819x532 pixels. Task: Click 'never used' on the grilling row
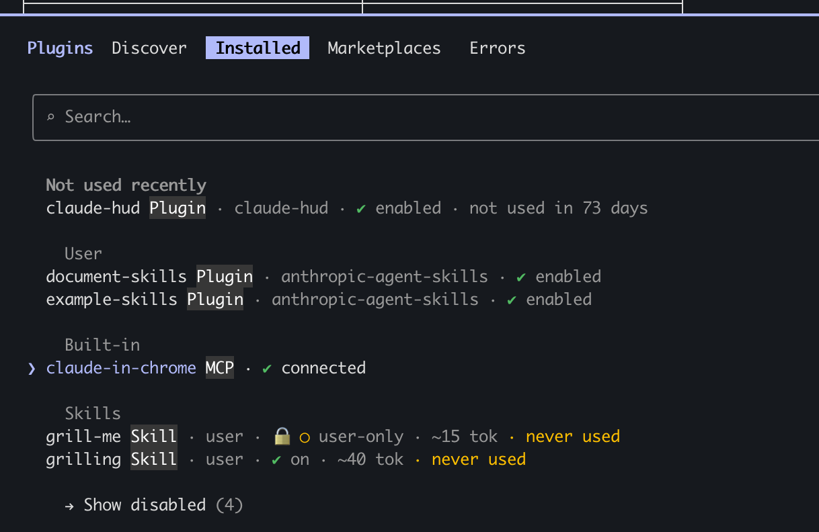479,459
